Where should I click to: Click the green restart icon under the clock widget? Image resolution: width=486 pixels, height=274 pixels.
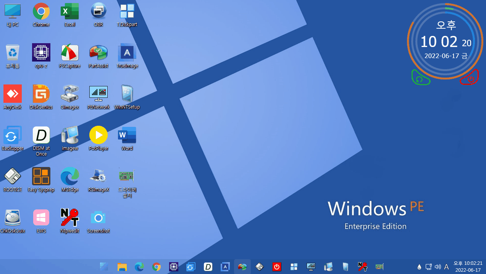coord(420,78)
